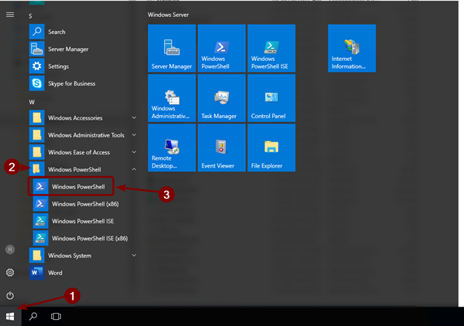Jump via the letter S header

30,16
